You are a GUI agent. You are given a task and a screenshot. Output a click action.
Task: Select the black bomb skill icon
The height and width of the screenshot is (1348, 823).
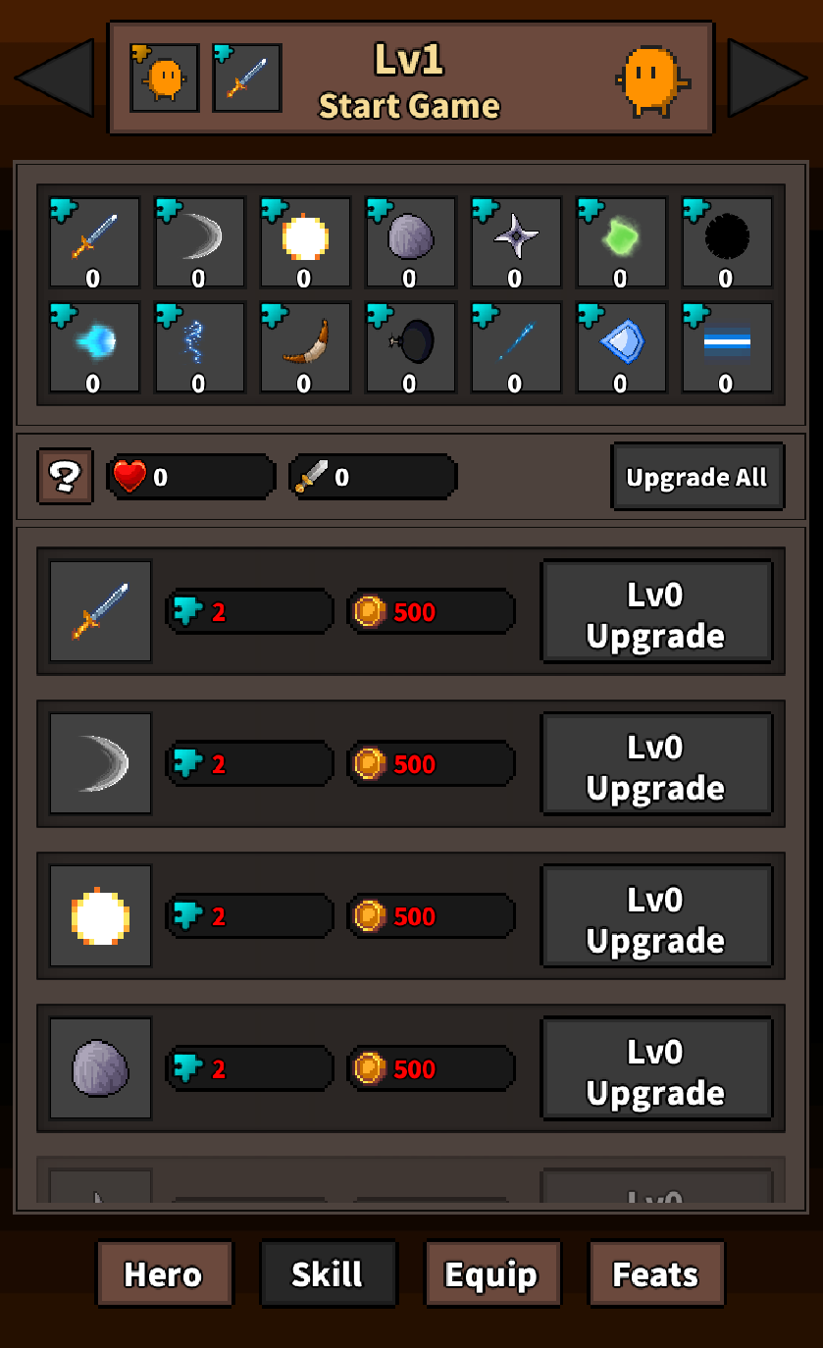pyautogui.click(x=409, y=347)
